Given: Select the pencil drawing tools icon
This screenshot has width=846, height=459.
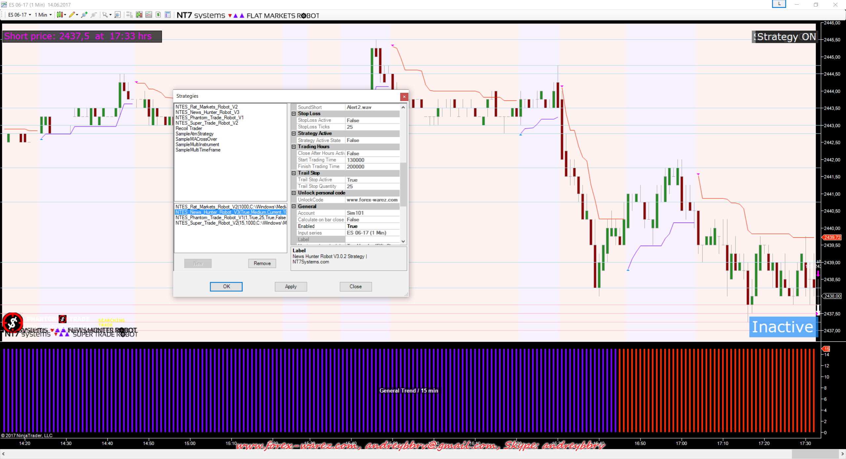Looking at the screenshot, I should pos(72,15).
